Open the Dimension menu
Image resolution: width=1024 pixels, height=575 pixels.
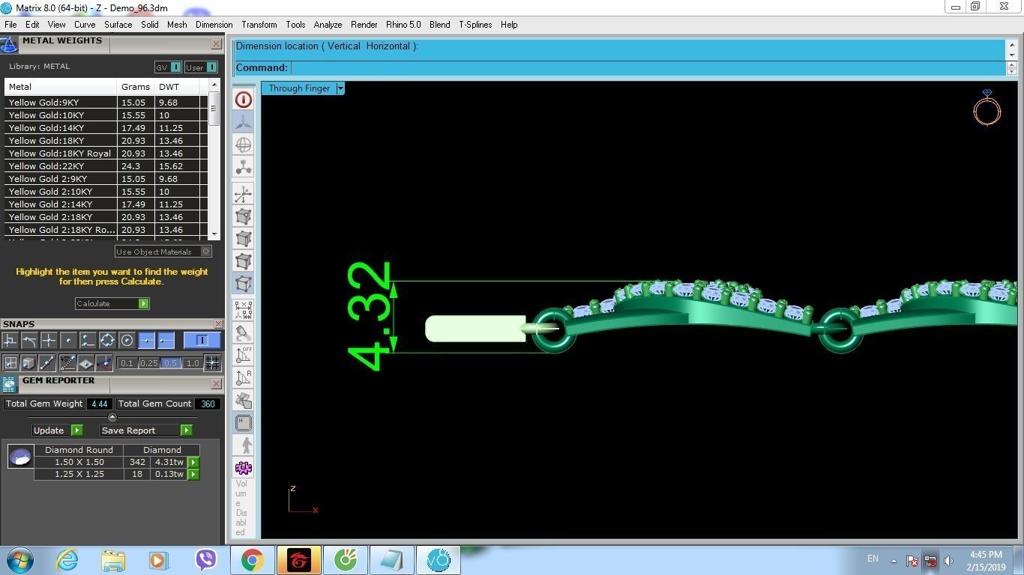[x=214, y=25]
